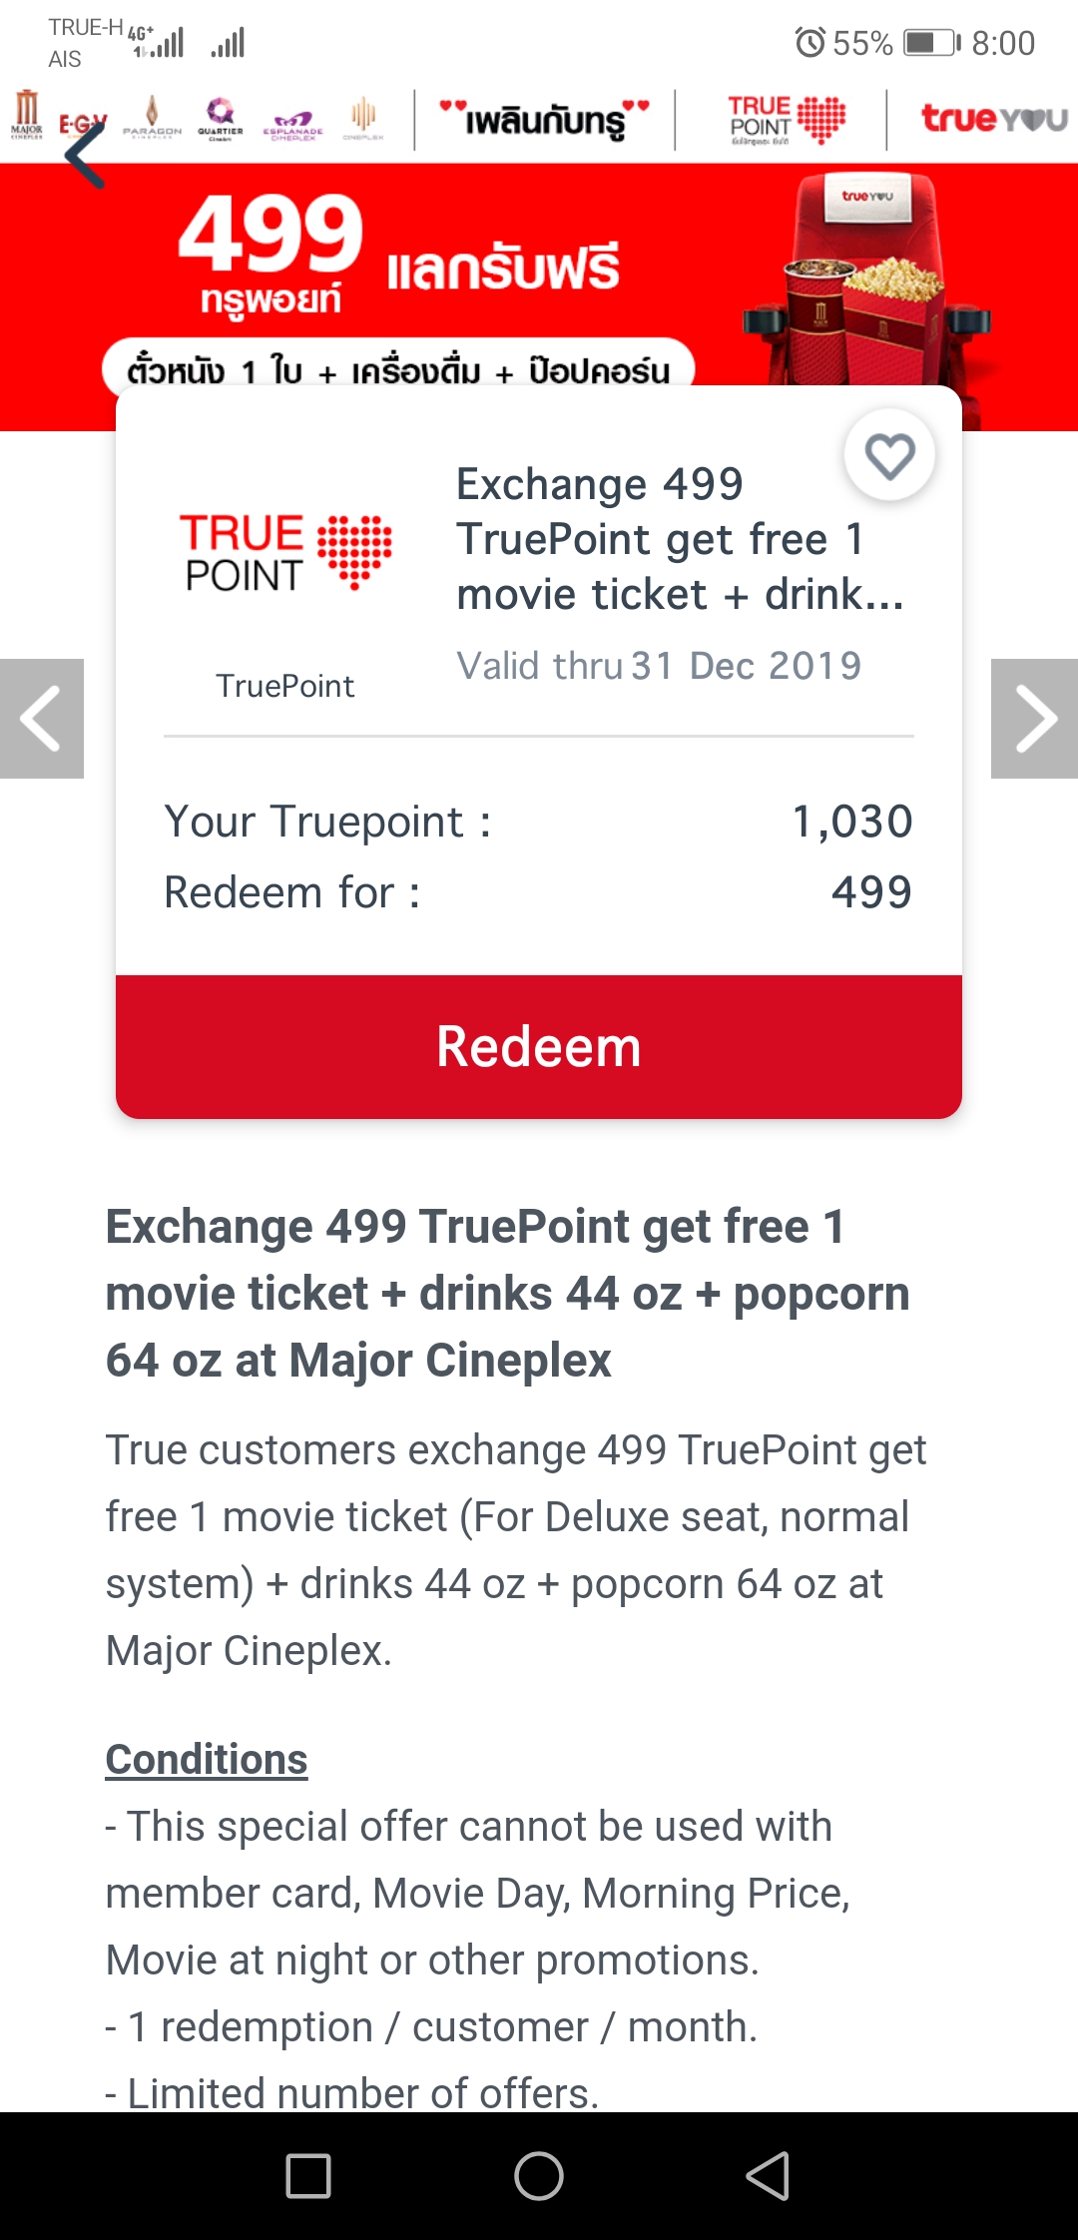1078x2240 pixels.
Task: Tap the Conditions heading link
Action: [207, 1759]
